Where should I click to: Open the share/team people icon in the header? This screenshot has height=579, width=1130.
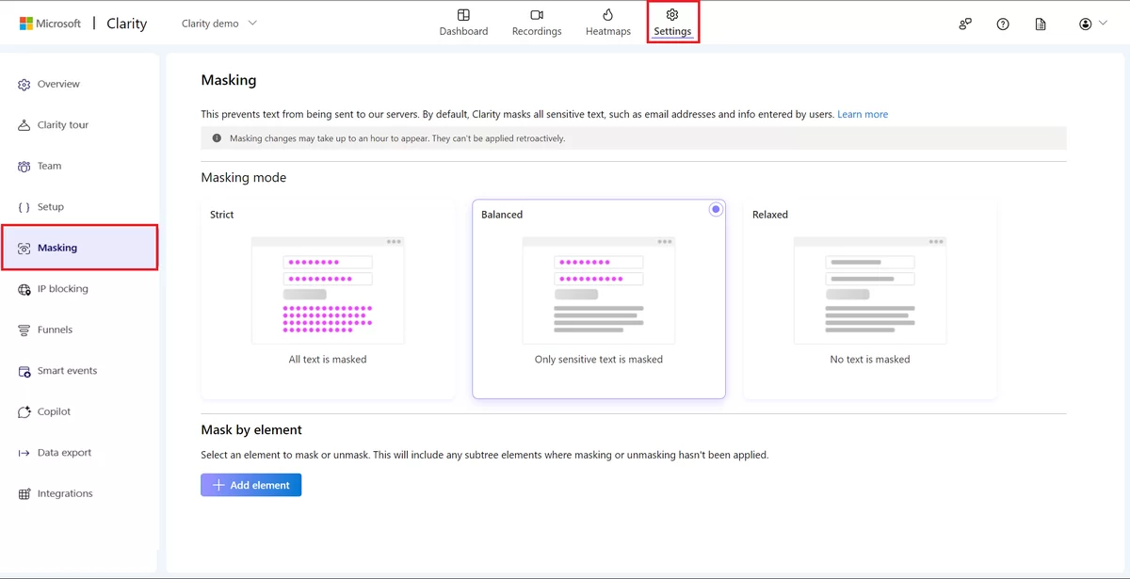965,24
